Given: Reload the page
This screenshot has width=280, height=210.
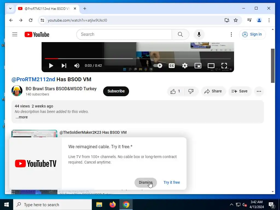Looking at the screenshot, I should coord(31,20).
